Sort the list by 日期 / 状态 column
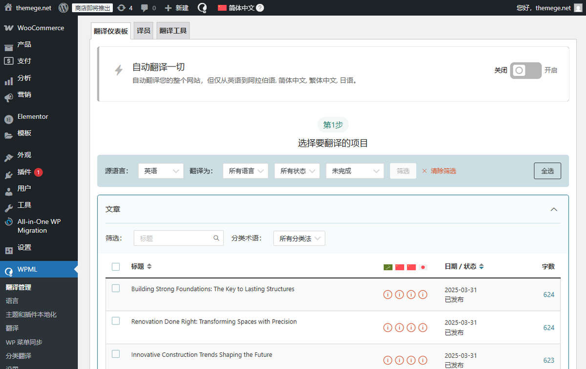Image resolution: width=586 pixels, height=369 pixels. click(x=464, y=266)
